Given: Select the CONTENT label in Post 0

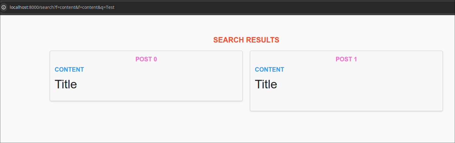Looking at the screenshot, I should point(69,70).
